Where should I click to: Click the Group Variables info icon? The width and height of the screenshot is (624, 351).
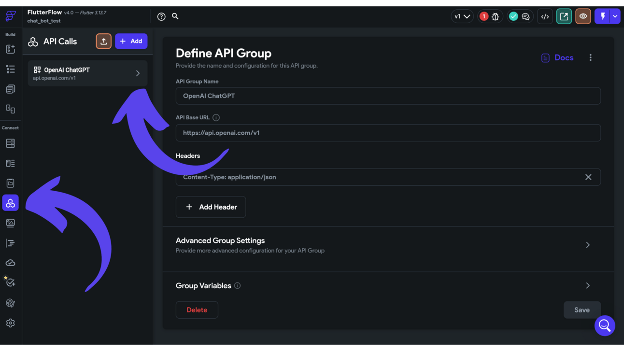point(238,286)
